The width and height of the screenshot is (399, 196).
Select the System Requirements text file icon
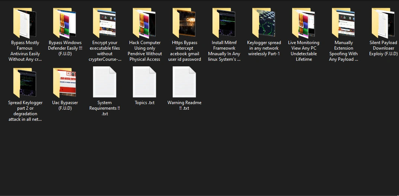click(105, 82)
